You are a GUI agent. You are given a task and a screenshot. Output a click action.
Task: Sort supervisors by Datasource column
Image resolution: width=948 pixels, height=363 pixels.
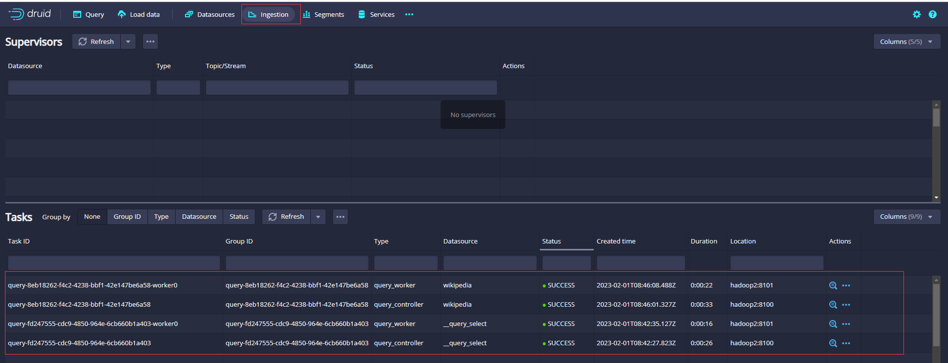click(x=25, y=66)
